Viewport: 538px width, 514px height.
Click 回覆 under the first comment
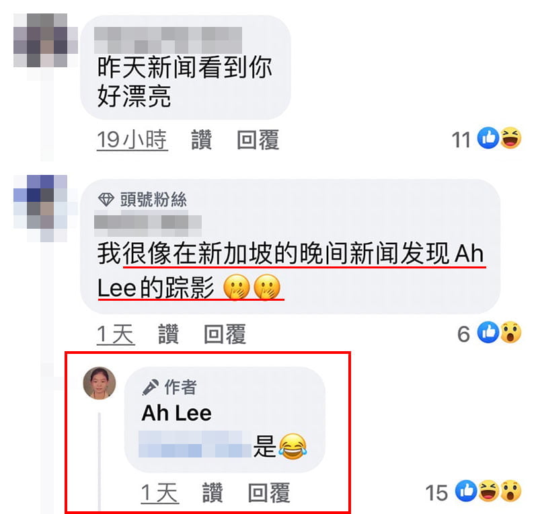click(x=258, y=140)
